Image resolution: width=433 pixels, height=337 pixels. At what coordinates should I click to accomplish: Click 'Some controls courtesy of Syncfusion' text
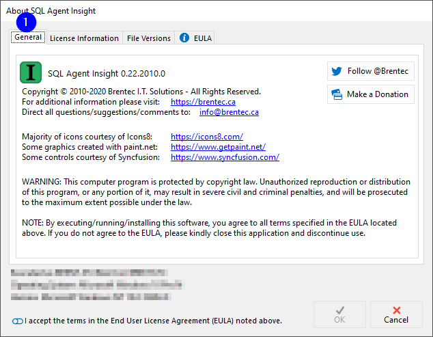coord(91,157)
